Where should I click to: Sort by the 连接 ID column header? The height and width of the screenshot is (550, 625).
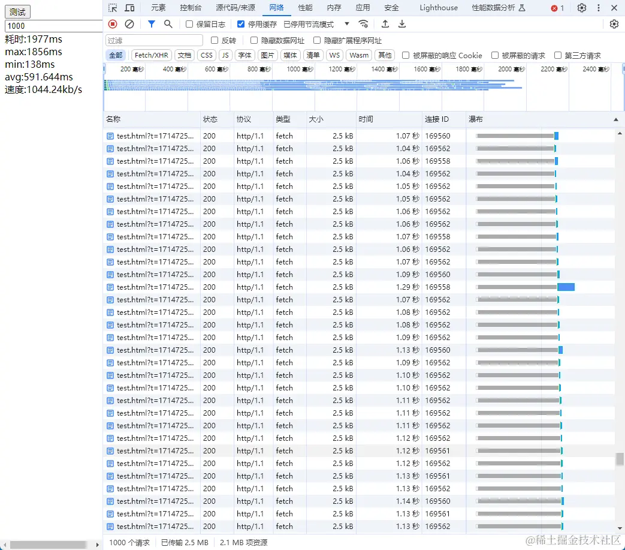(x=443, y=119)
